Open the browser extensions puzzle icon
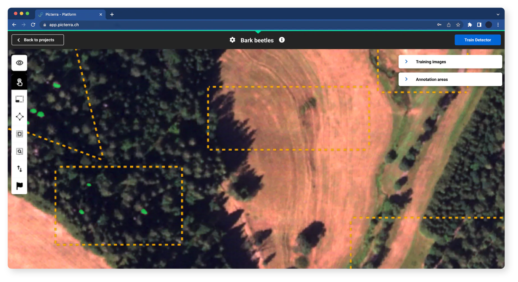Viewport: 518px width, 282px height. pos(470,25)
